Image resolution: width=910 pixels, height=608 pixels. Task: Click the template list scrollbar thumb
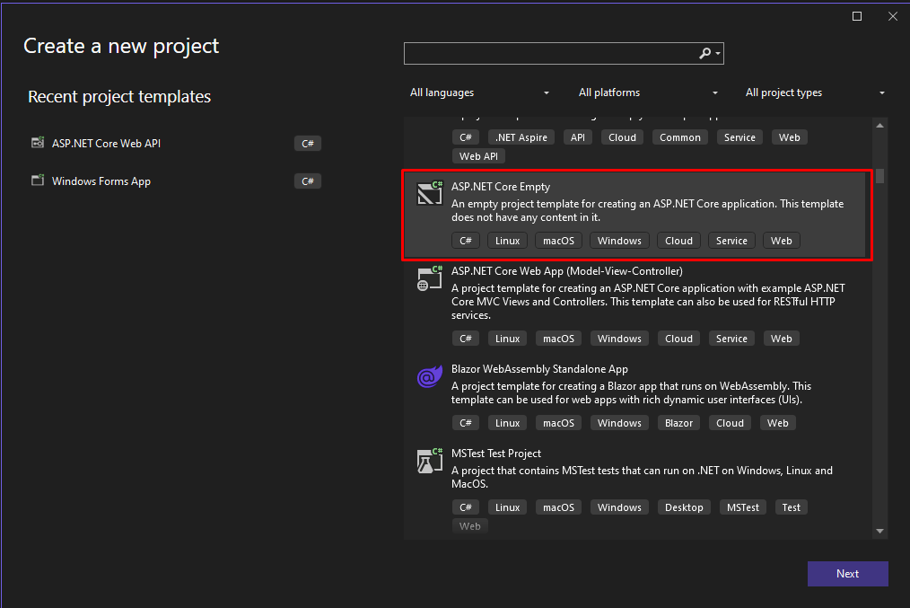879,176
